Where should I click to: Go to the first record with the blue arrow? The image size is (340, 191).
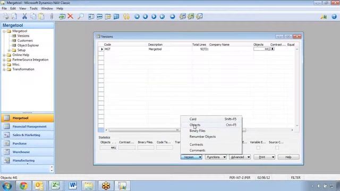tap(137, 16)
